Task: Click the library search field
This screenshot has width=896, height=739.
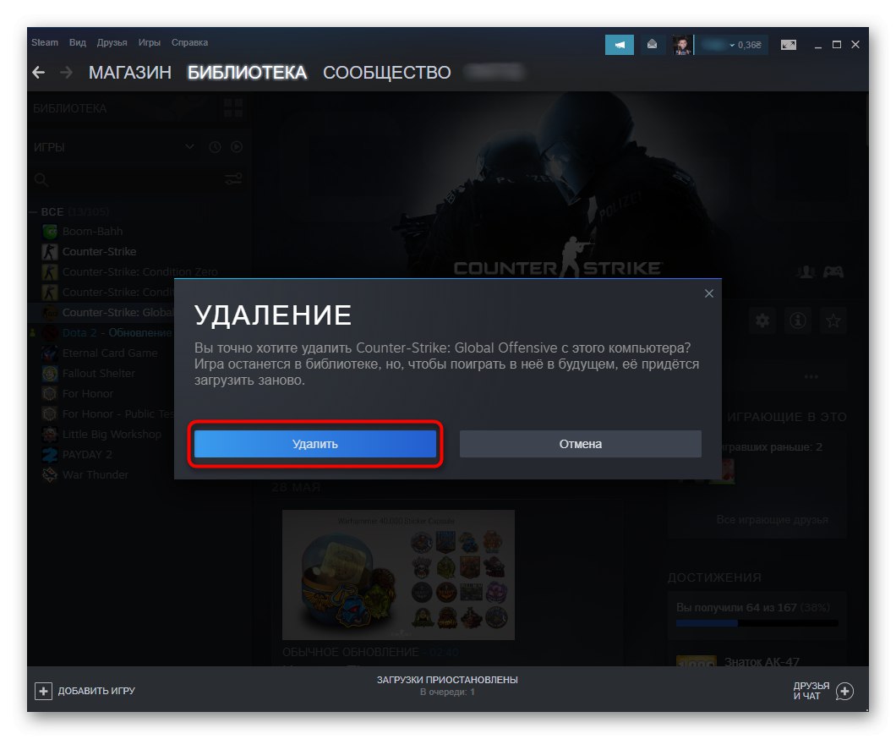Action: [126, 179]
